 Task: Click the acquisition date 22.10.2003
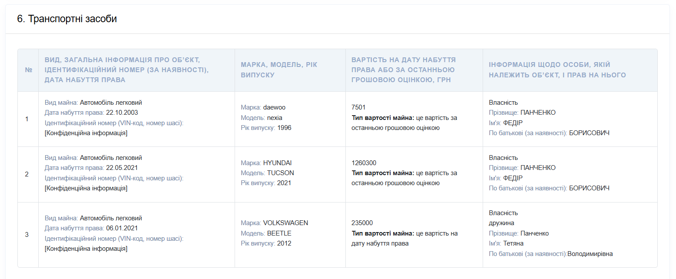click(x=122, y=113)
